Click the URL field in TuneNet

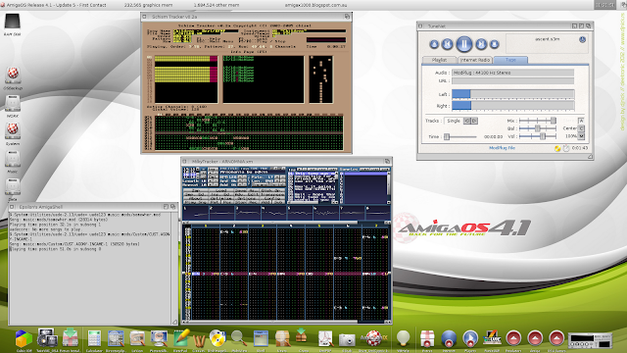tap(513, 80)
